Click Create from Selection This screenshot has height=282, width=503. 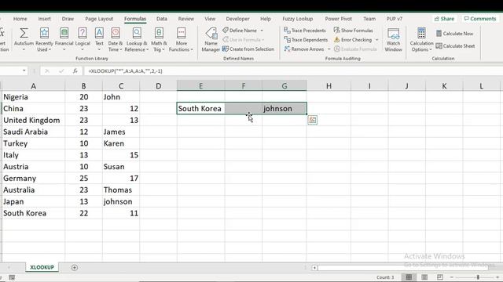click(248, 49)
